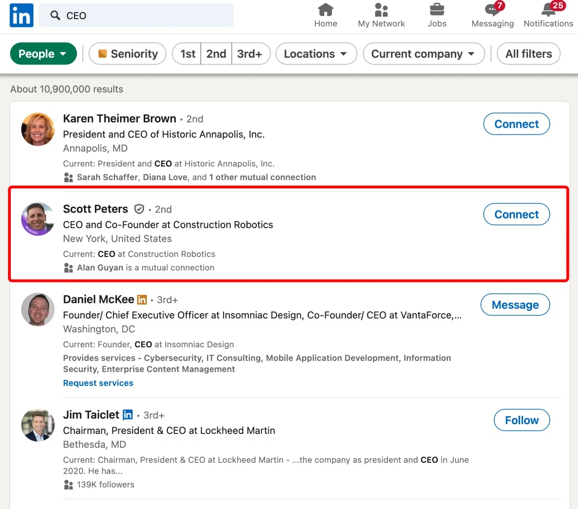Screen dimensions: 578x509
Task: Open Karen Theimer Brown's name link
Action: (x=120, y=118)
